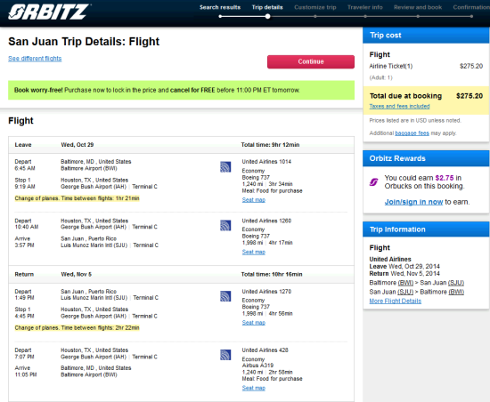
Task: Click the Orbitz logo
Action: click(x=49, y=12)
